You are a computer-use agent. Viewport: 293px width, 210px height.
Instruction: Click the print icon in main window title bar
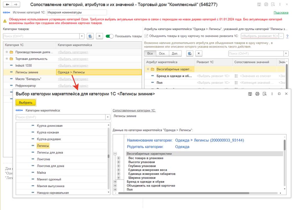(x=266, y=4)
